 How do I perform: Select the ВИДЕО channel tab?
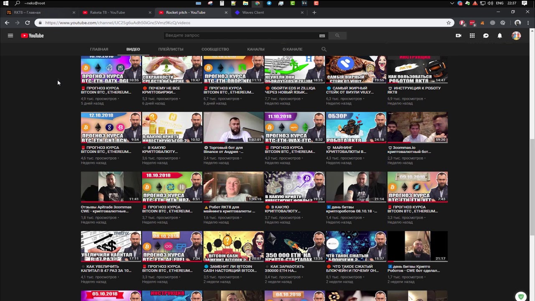coord(133,49)
